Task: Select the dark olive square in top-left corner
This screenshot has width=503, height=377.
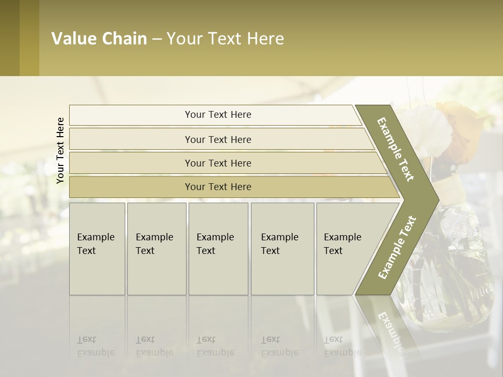Action: [9, 38]
